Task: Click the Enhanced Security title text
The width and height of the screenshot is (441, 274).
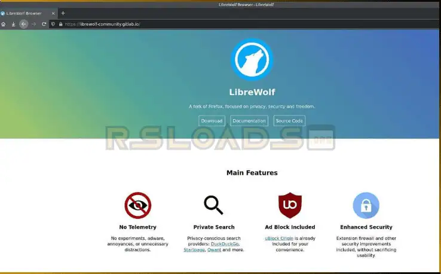Action: pyautogui.click(x=366, y=227)
